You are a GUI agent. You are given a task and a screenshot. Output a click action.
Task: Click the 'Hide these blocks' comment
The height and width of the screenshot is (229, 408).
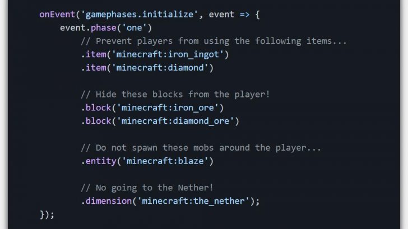pyautogui.click(x=175, y=95)
